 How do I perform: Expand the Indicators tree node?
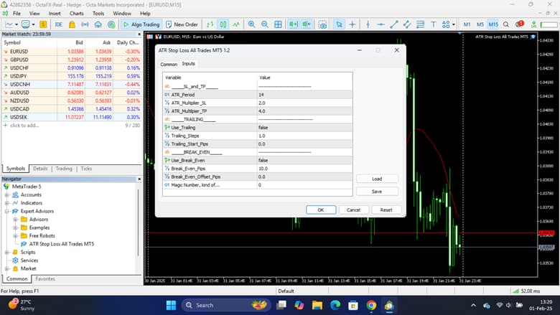tap(6, 203)
